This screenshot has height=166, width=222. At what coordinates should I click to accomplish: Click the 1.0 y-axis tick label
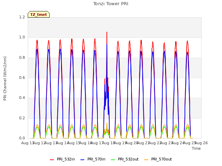(x=22, y=37)
